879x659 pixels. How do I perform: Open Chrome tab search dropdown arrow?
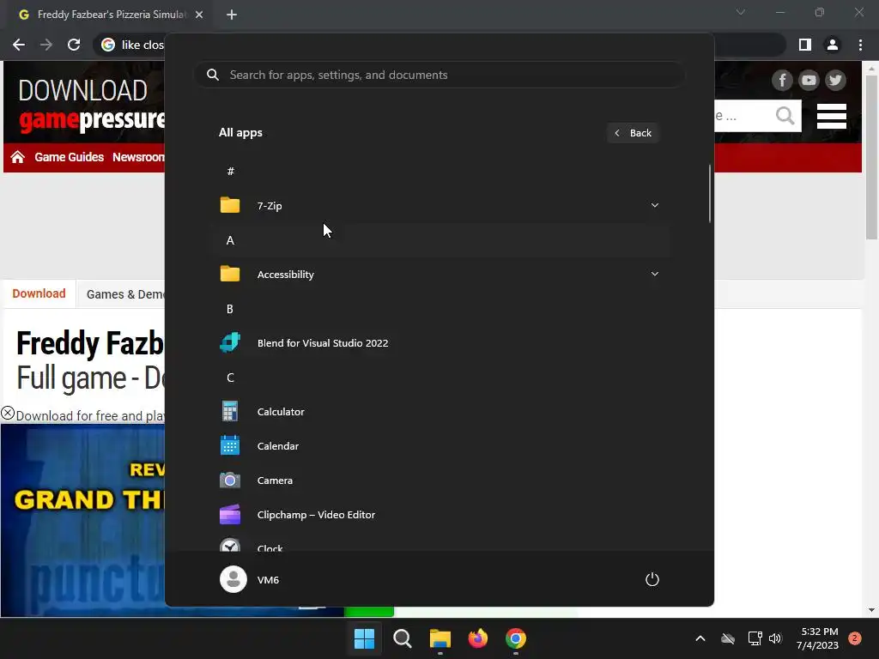coord(741,12)
